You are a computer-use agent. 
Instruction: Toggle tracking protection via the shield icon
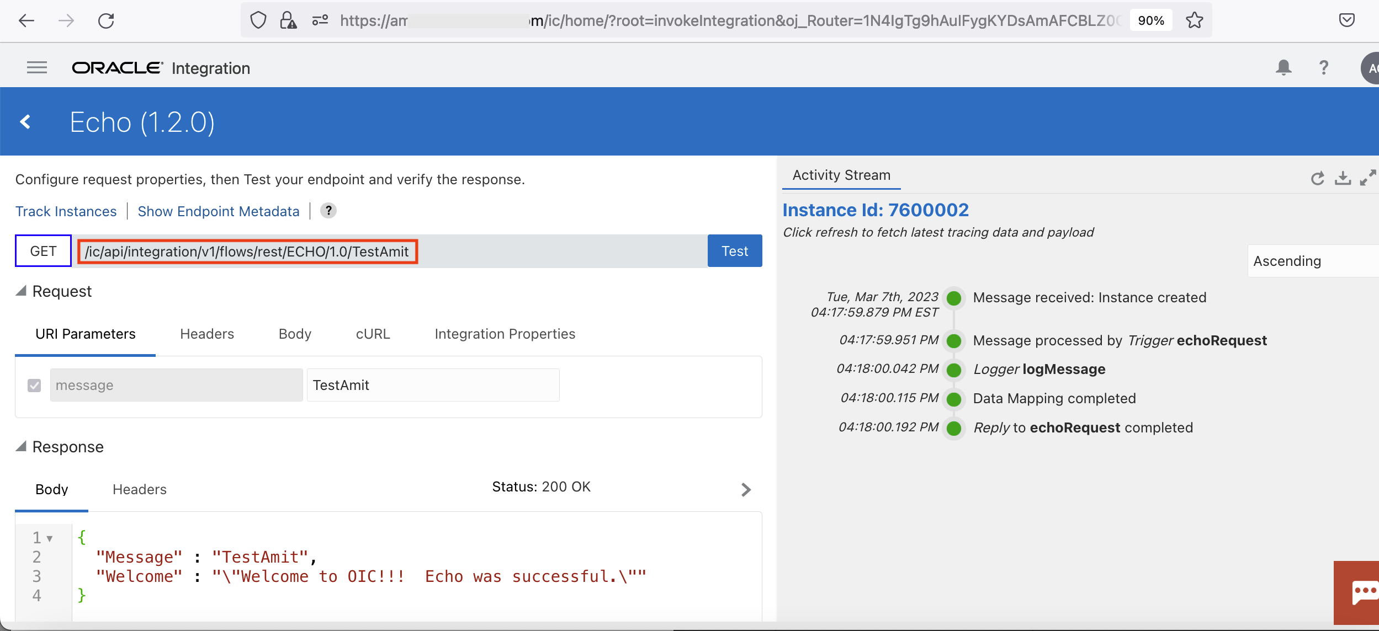click(258, 20)
